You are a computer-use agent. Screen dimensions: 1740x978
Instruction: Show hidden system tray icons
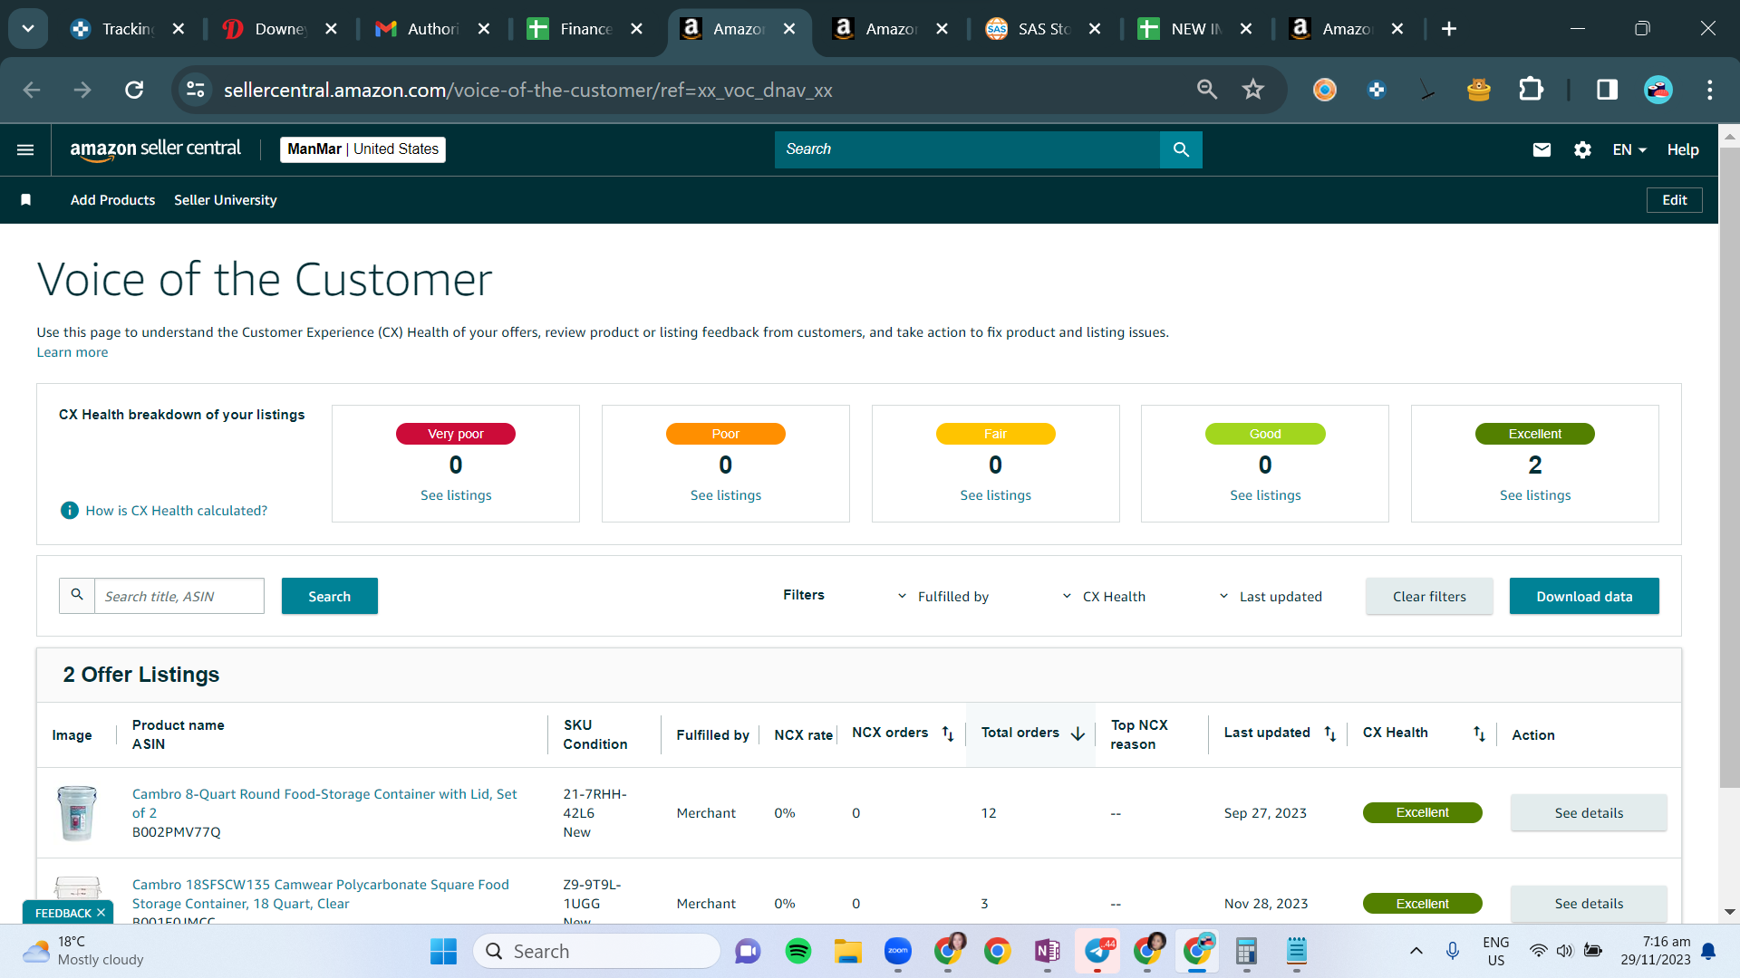click(1416, 951)
